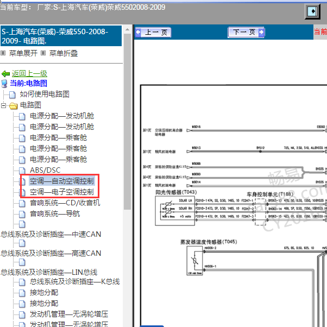Click the 电路图 folder icon
This screenshot has height=327, width=327.
[14, 106]
